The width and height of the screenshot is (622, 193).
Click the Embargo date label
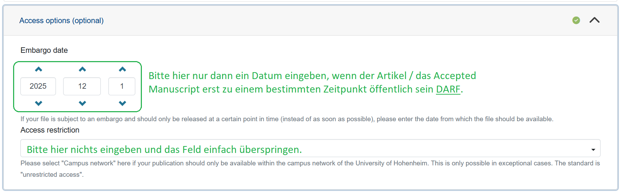[x=44, y=50]
